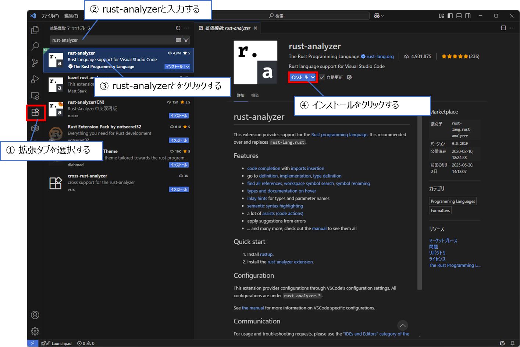Enable the 自動更新 checkbox

(323, 77)
